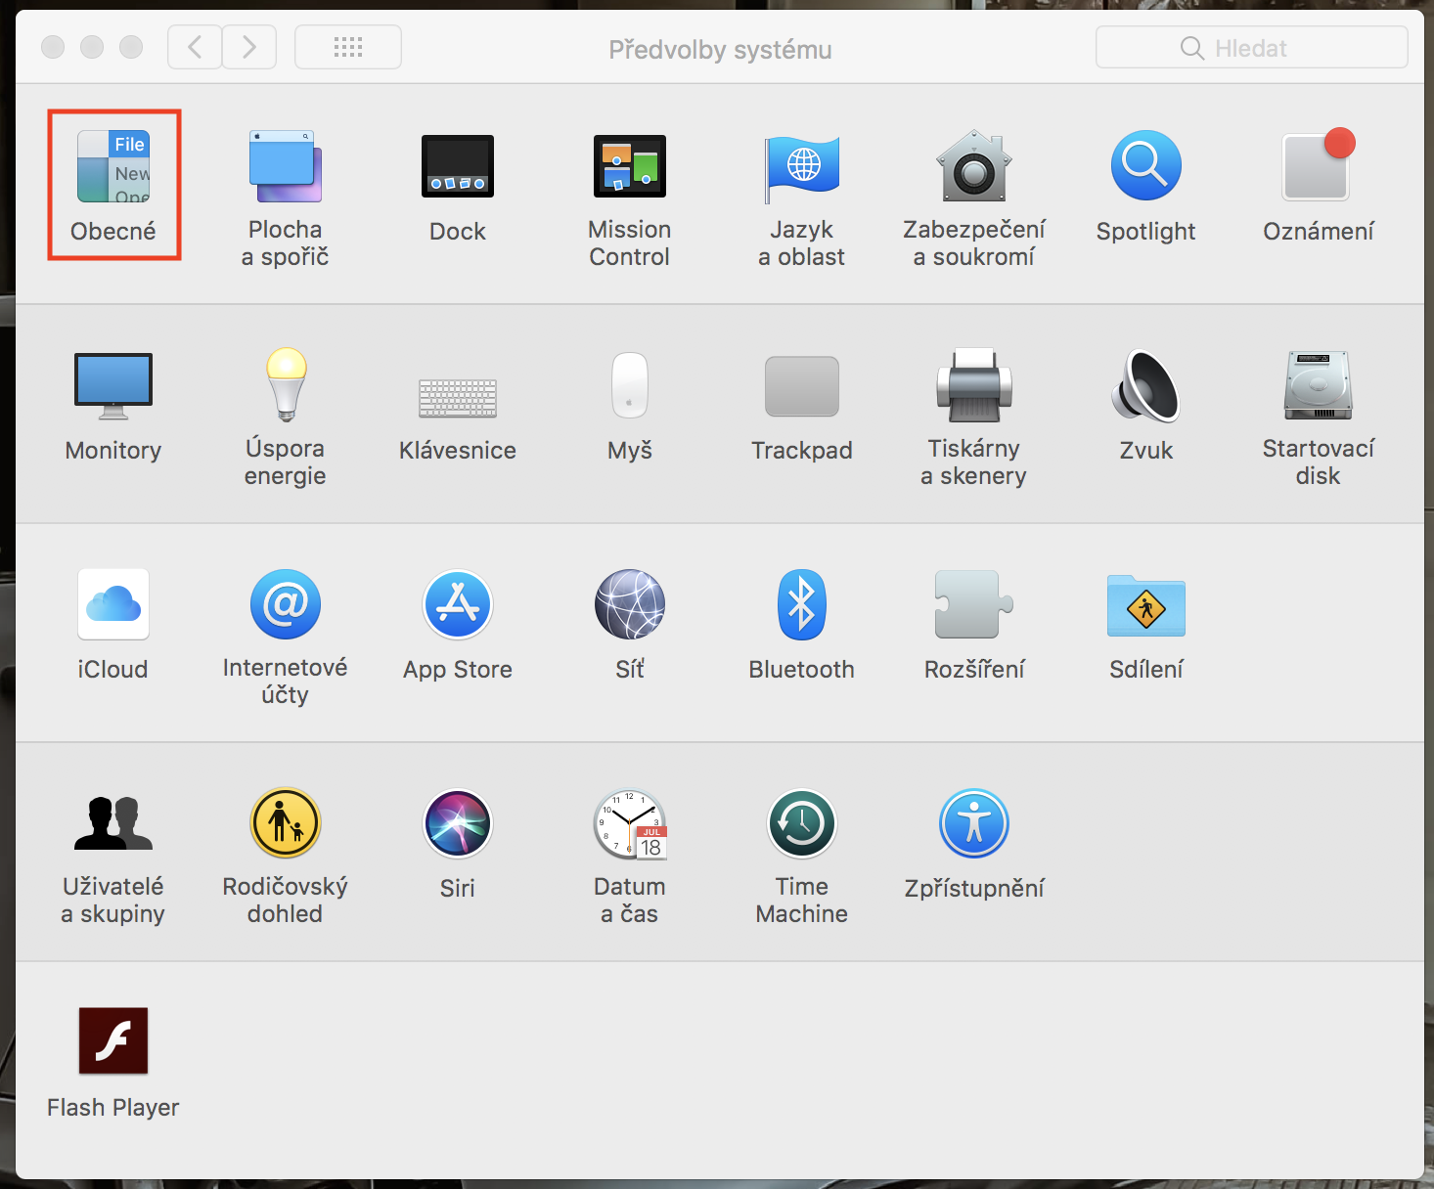The image size is (1434, 1189).
Task: Zoom the window with the third title-bar button
Action: point(131,47)
